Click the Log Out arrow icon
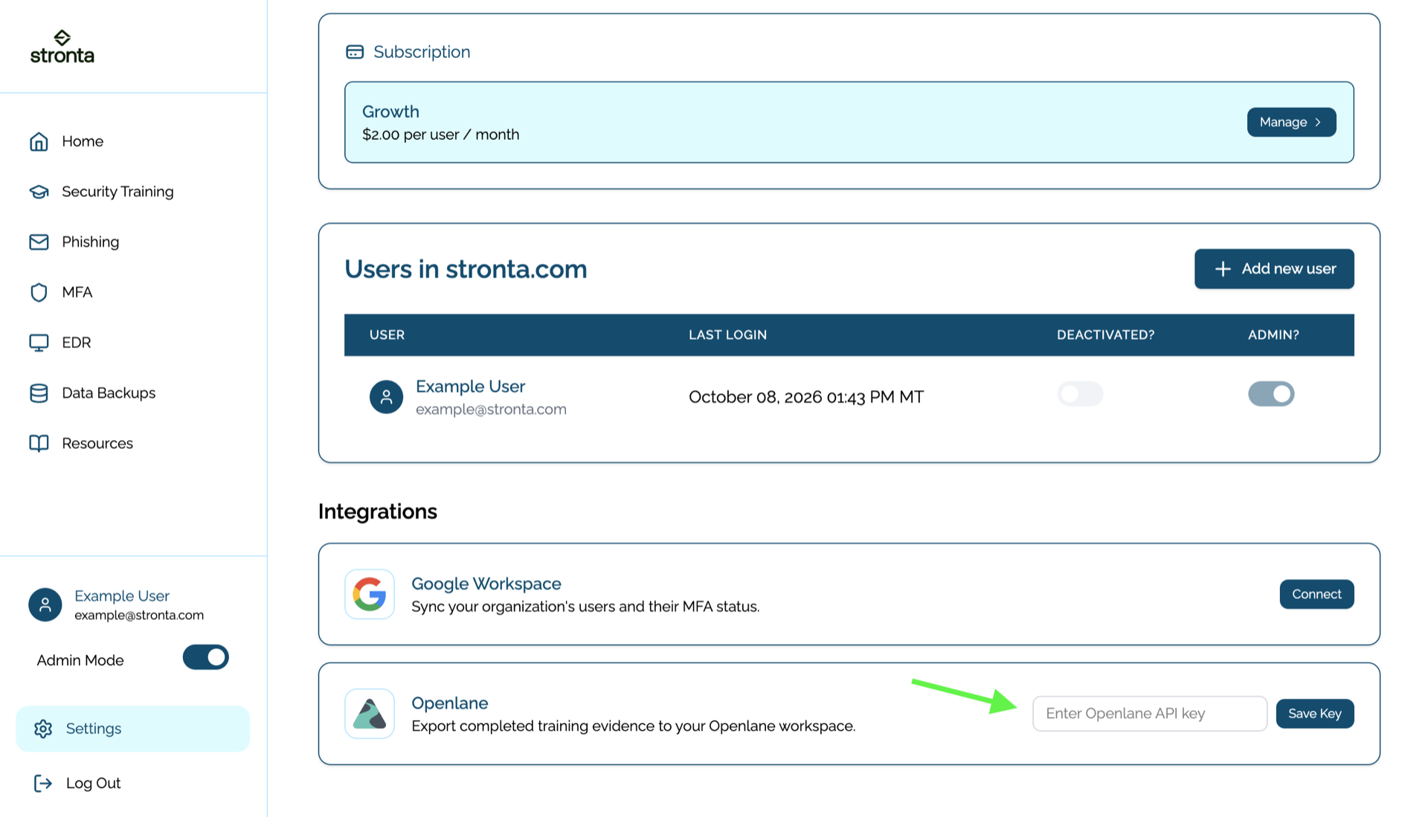Image resolution: width=1428 pixels, height=817 pixels. [43, 783]
